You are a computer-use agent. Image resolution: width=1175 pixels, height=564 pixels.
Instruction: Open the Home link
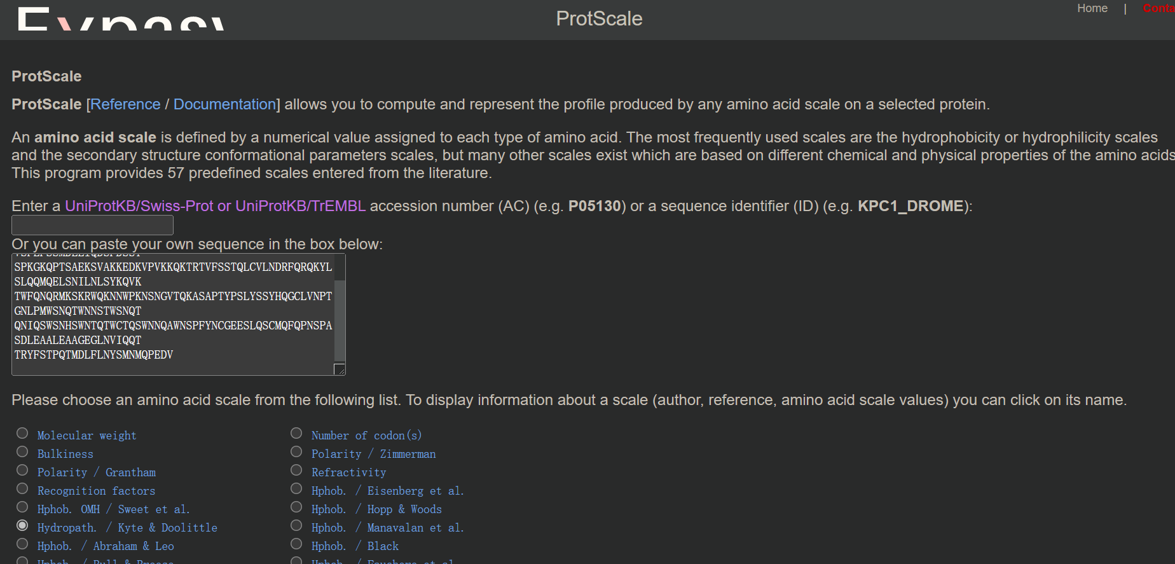[x=1092, y=8]
